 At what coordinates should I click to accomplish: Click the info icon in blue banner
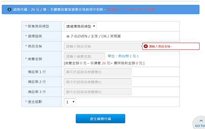9,10
